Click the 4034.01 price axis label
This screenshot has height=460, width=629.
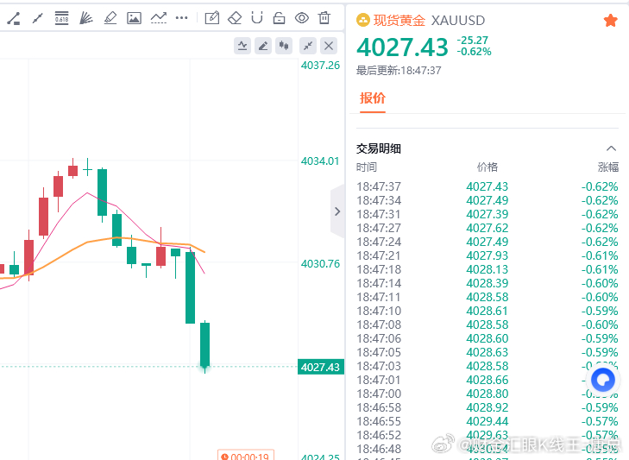pos(320,161)
